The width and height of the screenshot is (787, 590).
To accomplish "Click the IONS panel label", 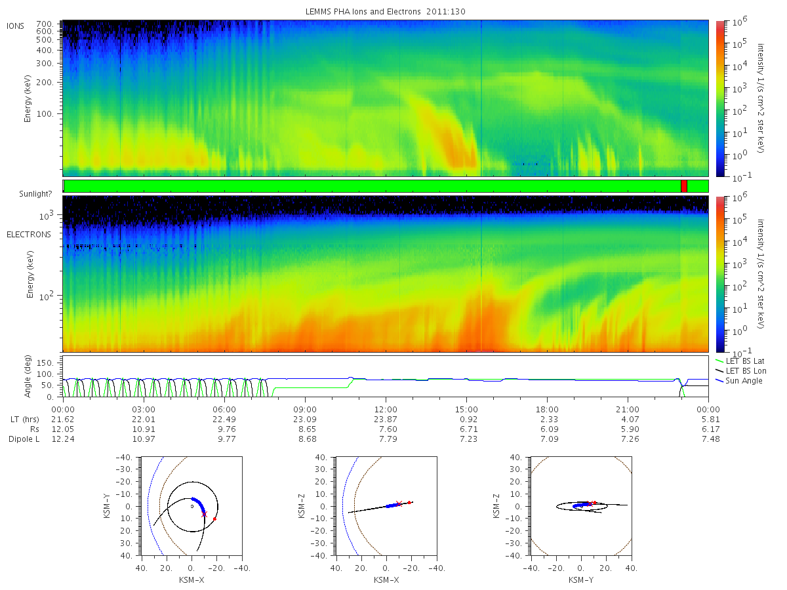I will coord(15,26).
